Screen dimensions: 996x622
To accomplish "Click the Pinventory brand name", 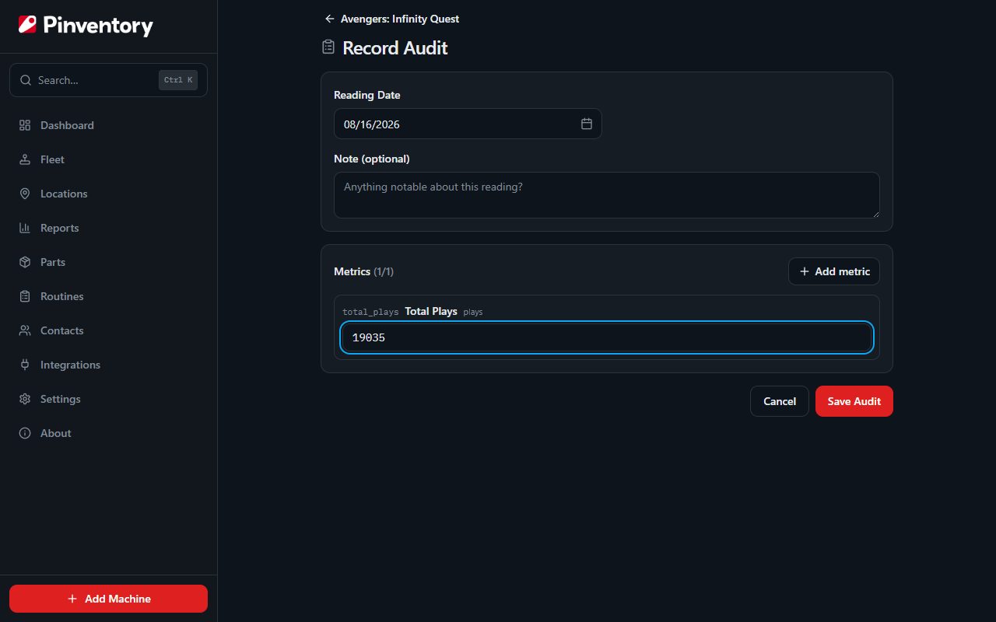I will coord(98,26).
